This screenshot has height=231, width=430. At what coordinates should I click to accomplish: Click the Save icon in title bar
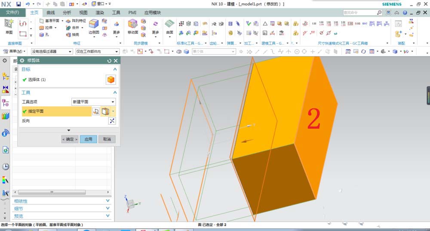click(18, 4)
